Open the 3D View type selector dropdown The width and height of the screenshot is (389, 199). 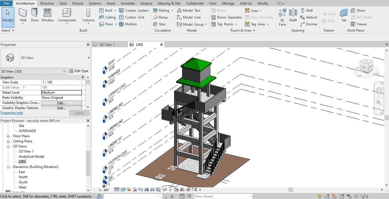[65, 71]
